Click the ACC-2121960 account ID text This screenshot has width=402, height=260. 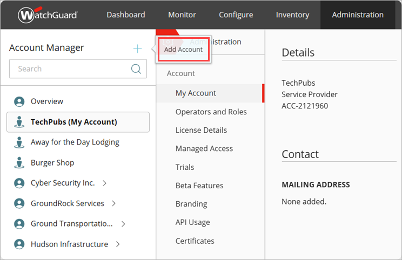(305, 106)
